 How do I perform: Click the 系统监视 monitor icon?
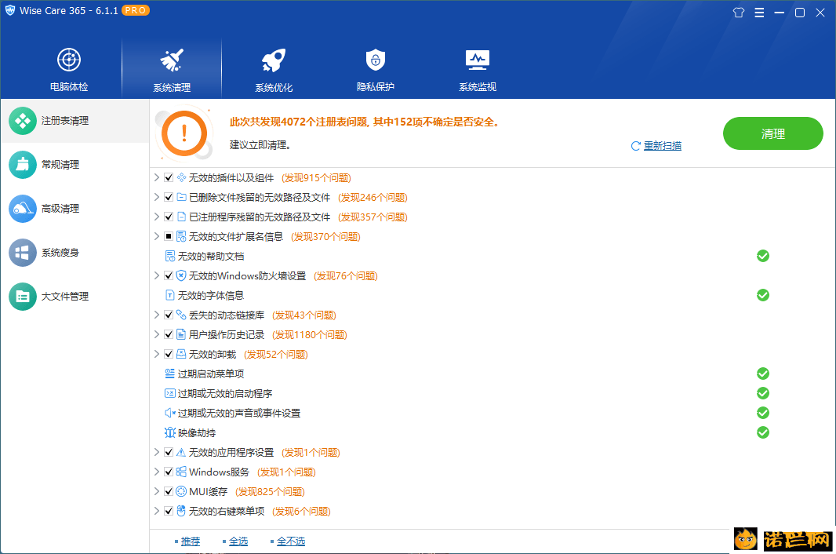point(477,60)
